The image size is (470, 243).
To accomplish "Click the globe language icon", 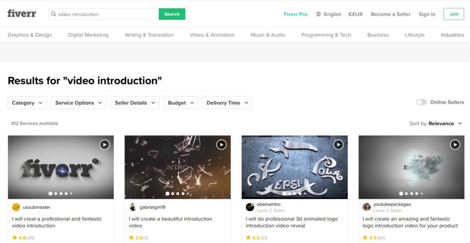I will pyautogui.click(x=318, y=14).
